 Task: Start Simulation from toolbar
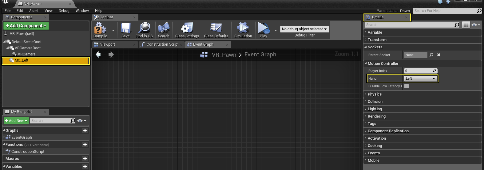(243, 30)
